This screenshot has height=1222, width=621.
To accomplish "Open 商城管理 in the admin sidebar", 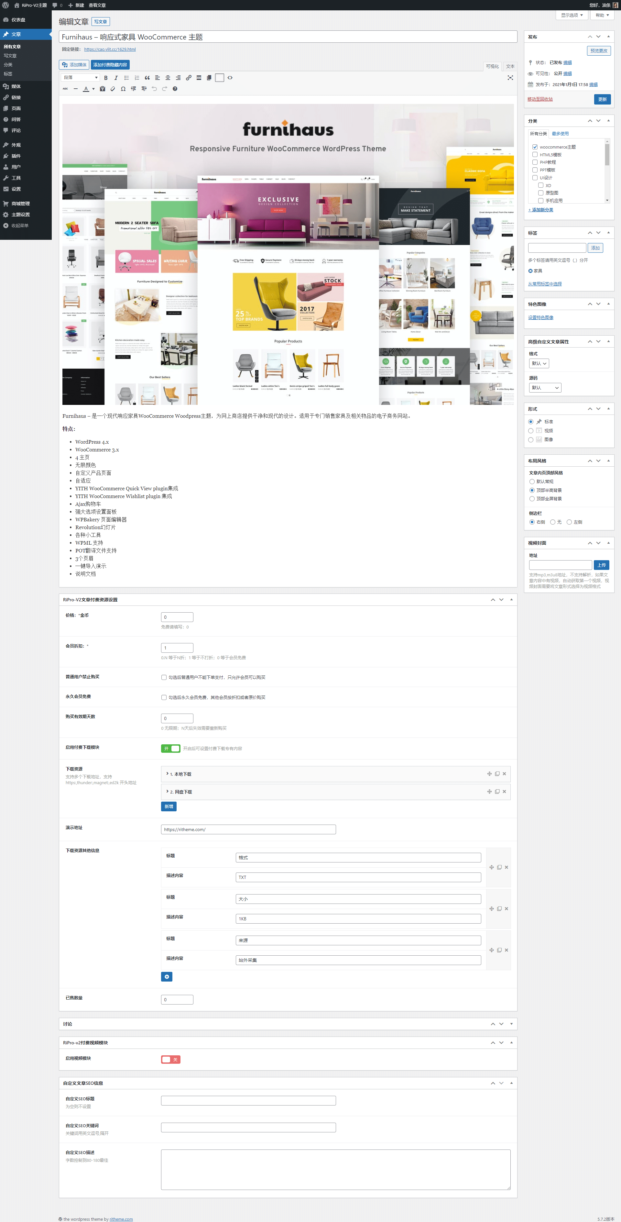I will click(26, 204).
